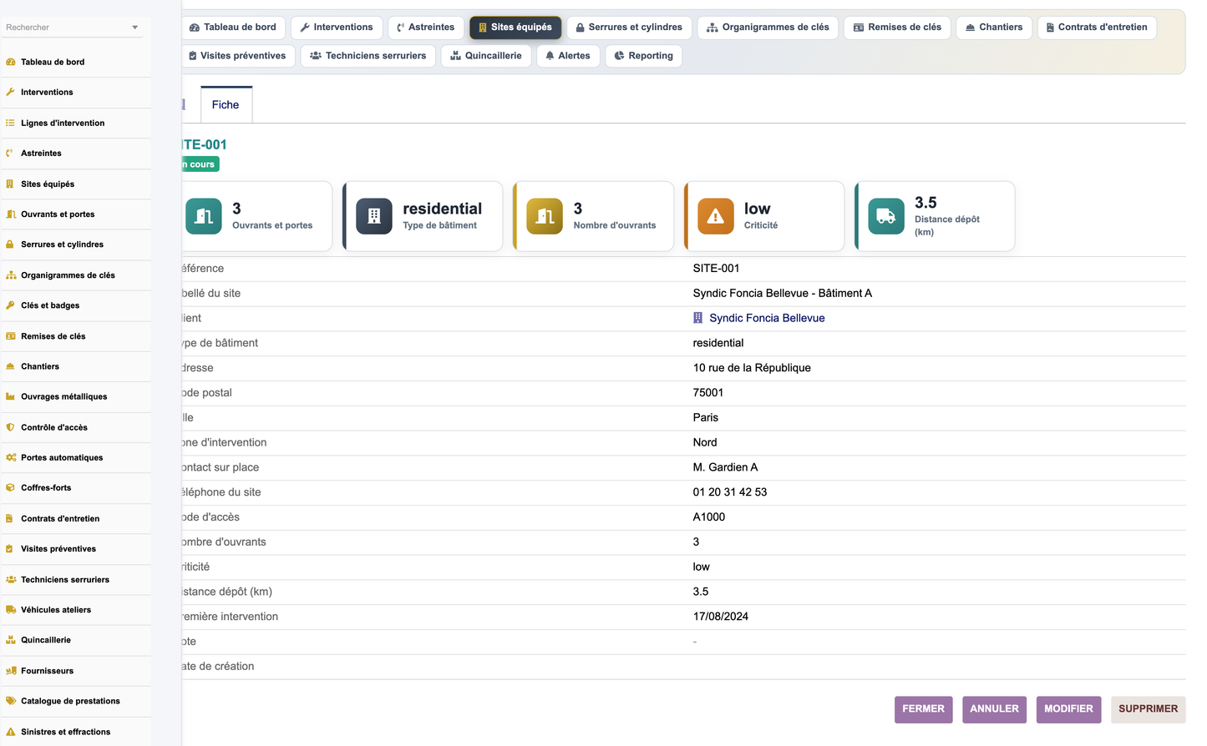The image size is (1207, 746).
Task: Click the zone value 'Nord'
Action: coord(705,442)
